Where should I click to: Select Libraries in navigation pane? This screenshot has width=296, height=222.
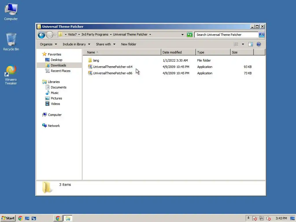coord(51,82)
